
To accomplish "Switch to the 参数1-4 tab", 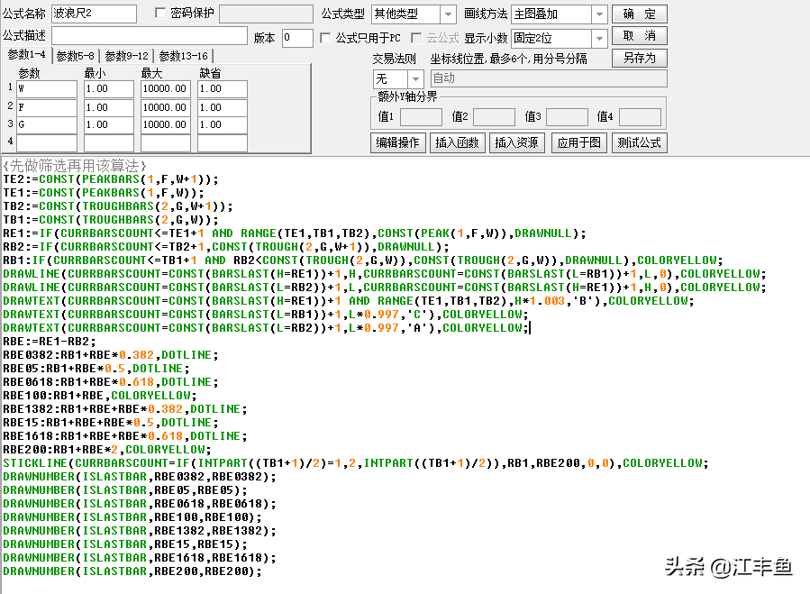I will (27, 55).
